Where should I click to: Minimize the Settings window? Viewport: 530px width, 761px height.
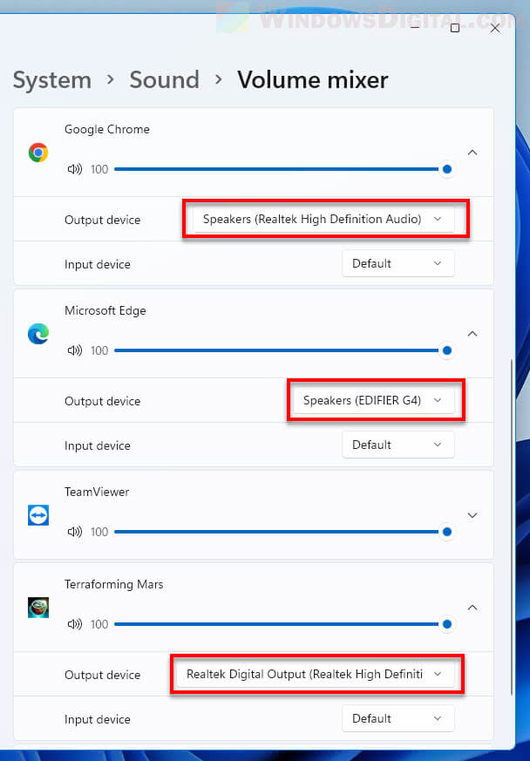click(x=415, y=28)
